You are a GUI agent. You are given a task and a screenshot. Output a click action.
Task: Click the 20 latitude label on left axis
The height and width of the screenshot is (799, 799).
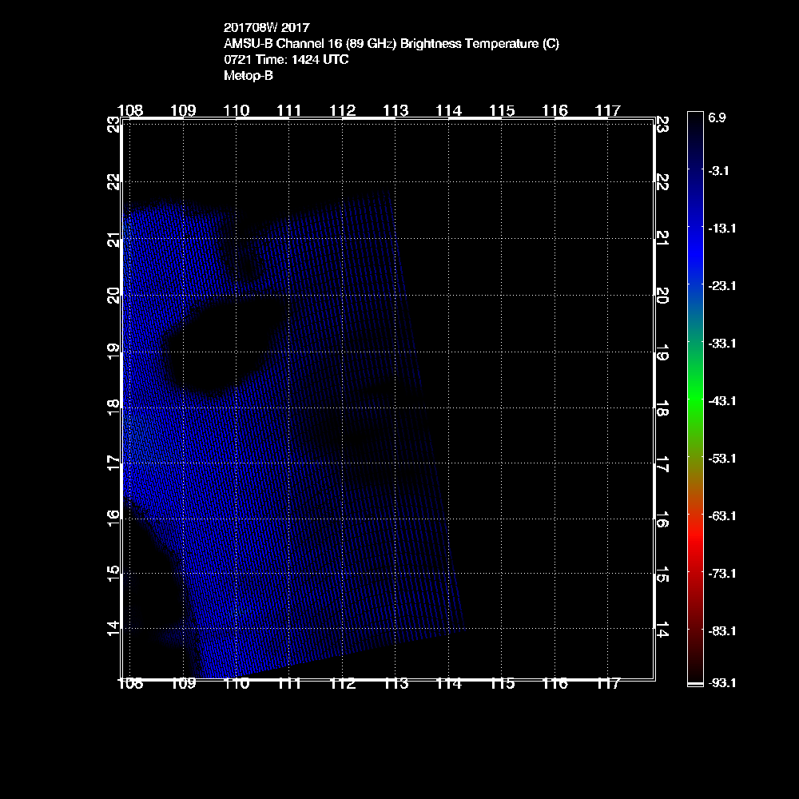tap(114, 293)
